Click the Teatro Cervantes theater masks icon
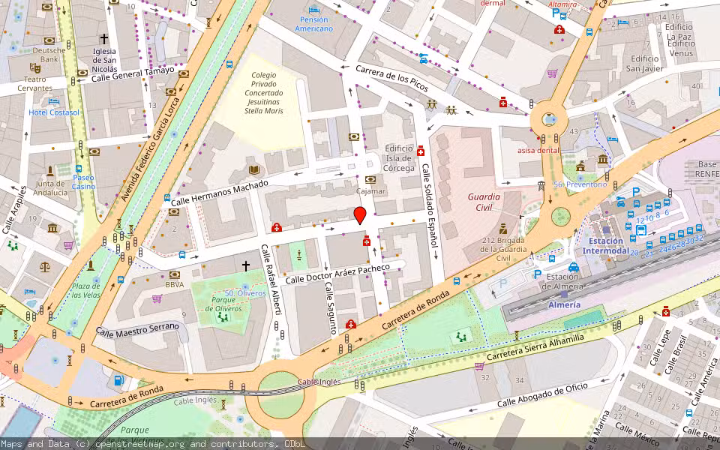This screenshot has height=450, width=720. (x=35, y=68)
